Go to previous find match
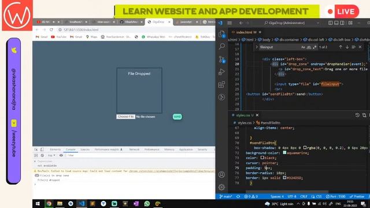The width and height of the screenshot is (370, 208). point(341,47)
